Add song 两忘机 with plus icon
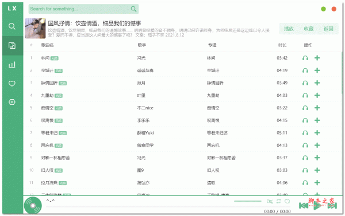Viewport: 345px width, 216px height. tap(317, 146)
